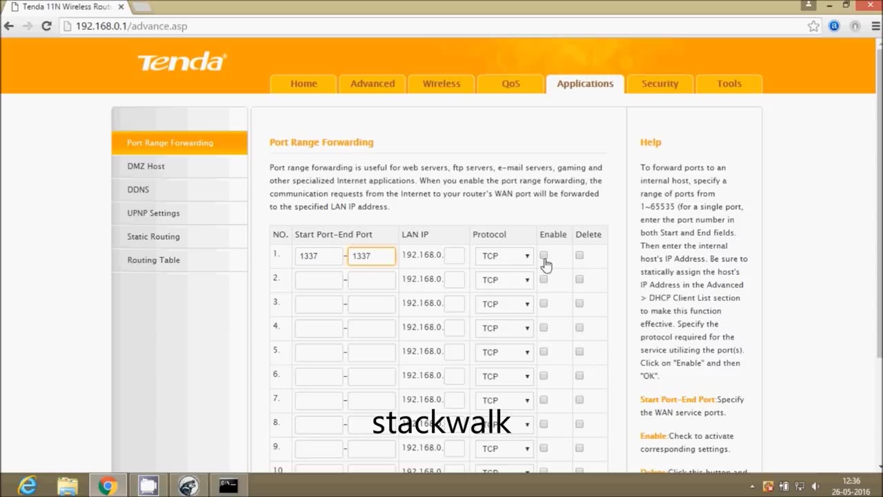Open the Tools tab
Screen dimensions: 883x497
[x=729, y=84]
